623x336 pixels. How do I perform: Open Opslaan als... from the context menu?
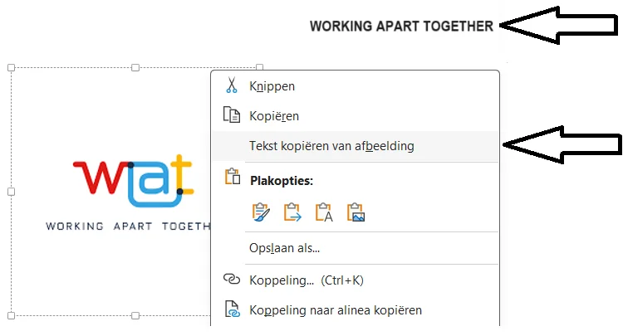click(284, 247)
